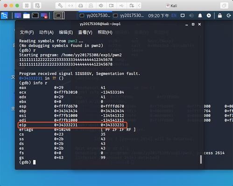This screenshot has width=233, height=186.
Task: Click the log out icon
Action: coord(229,15)
